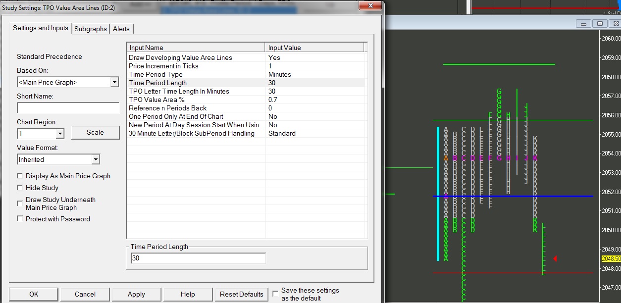Screen dimensions: 621x303
Task: Click the Short Name text field
Action: (68, 108)
